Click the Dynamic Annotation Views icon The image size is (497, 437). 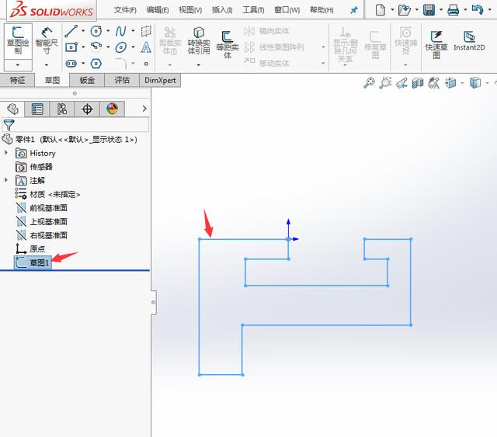click(433, 83)
